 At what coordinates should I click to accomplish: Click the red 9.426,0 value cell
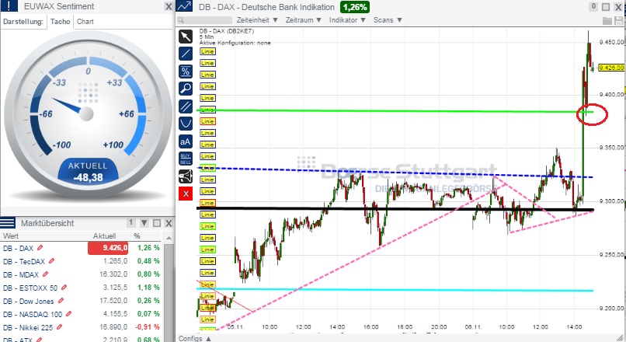108,248
